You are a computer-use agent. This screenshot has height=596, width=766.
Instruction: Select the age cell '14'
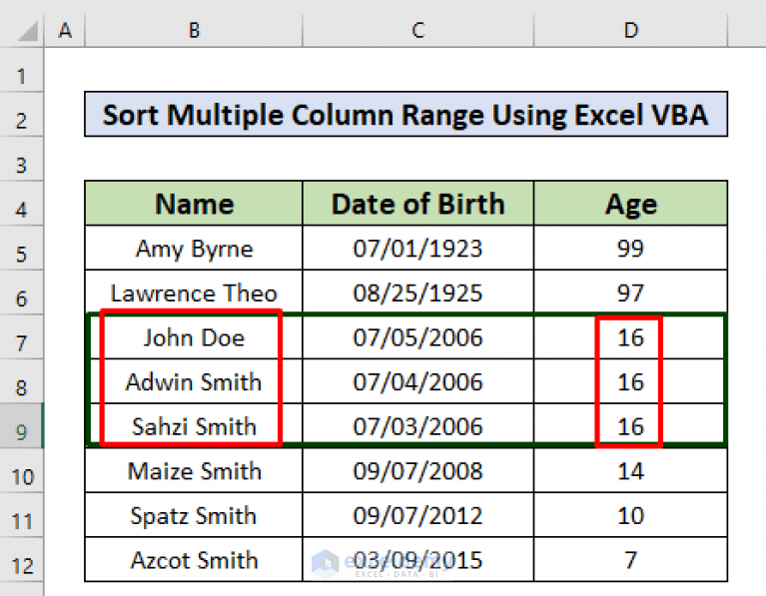(631, 470)
